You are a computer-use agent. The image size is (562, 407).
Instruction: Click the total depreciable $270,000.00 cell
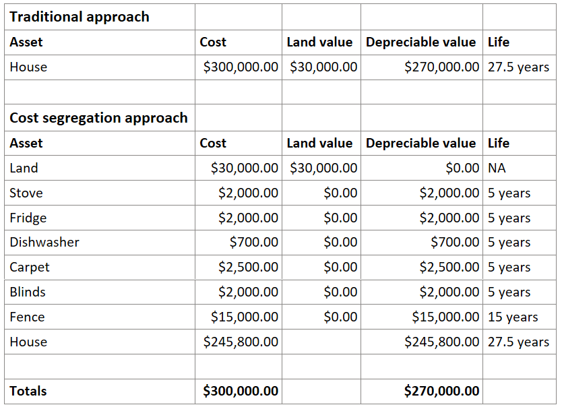tap(422, 392)
